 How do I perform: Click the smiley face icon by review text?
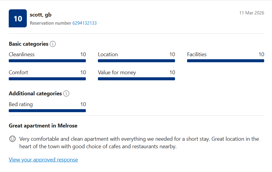click(x=12, y=139)
